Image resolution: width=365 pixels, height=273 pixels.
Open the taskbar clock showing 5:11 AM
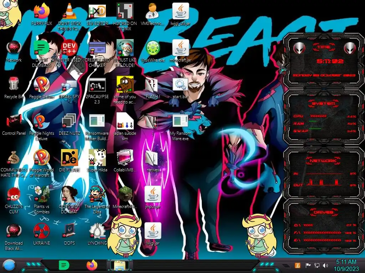[x=346, y=265]
